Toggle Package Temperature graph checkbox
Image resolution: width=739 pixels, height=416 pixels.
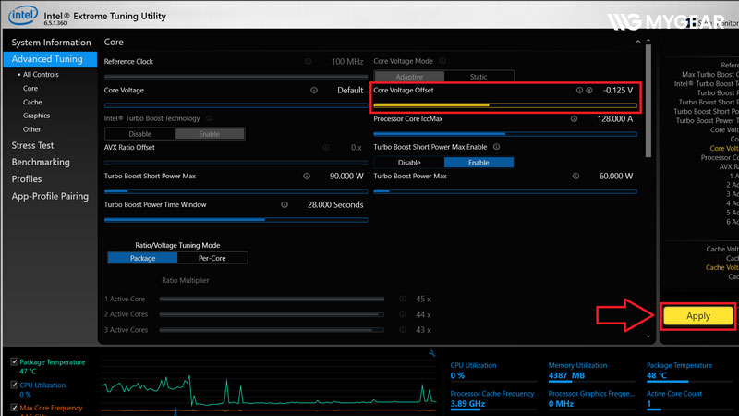coord(15,361)
